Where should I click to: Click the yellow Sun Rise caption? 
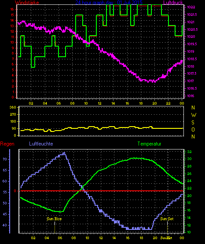pos(54,219)
